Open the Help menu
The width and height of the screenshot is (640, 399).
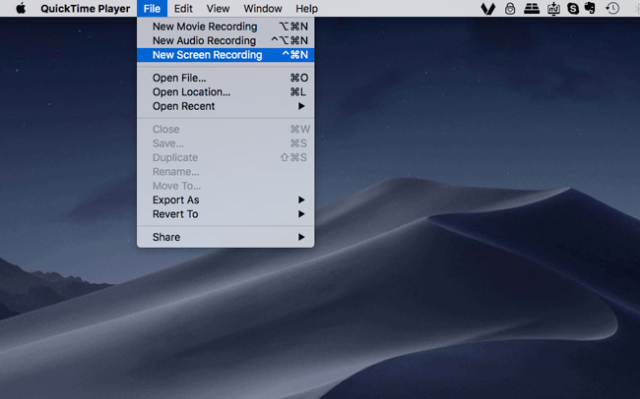307,9
